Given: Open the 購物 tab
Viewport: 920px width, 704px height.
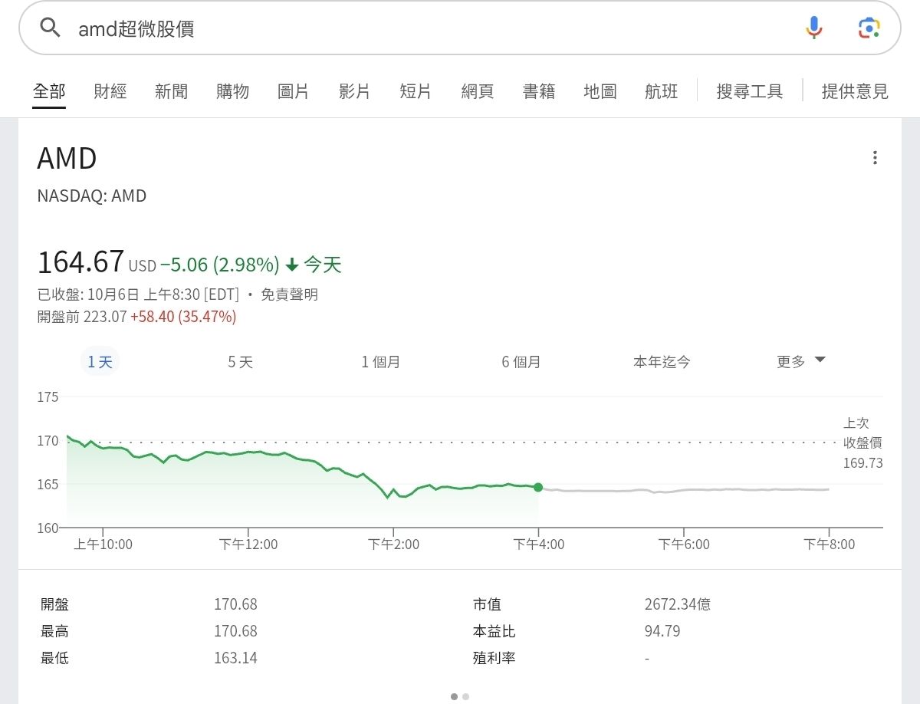Looking at the screenshot, I should click(233, 92).
